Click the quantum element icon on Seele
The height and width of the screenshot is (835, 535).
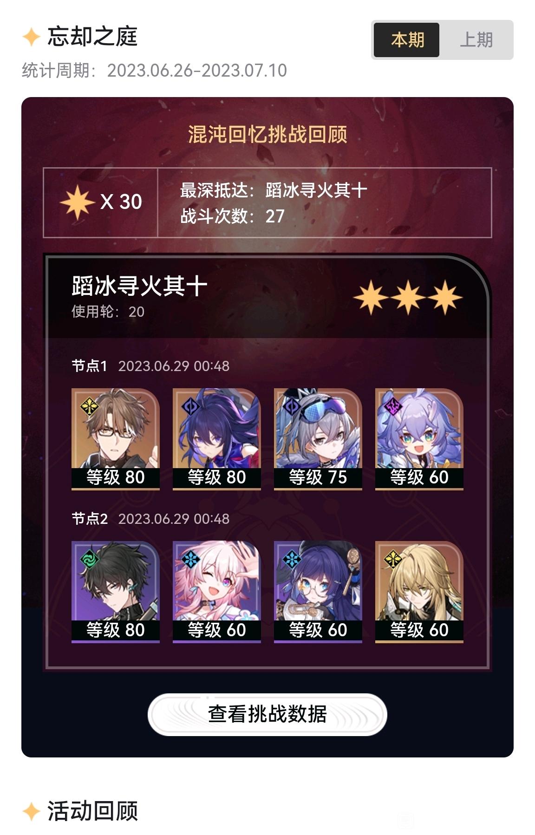[x=190, y=406]
